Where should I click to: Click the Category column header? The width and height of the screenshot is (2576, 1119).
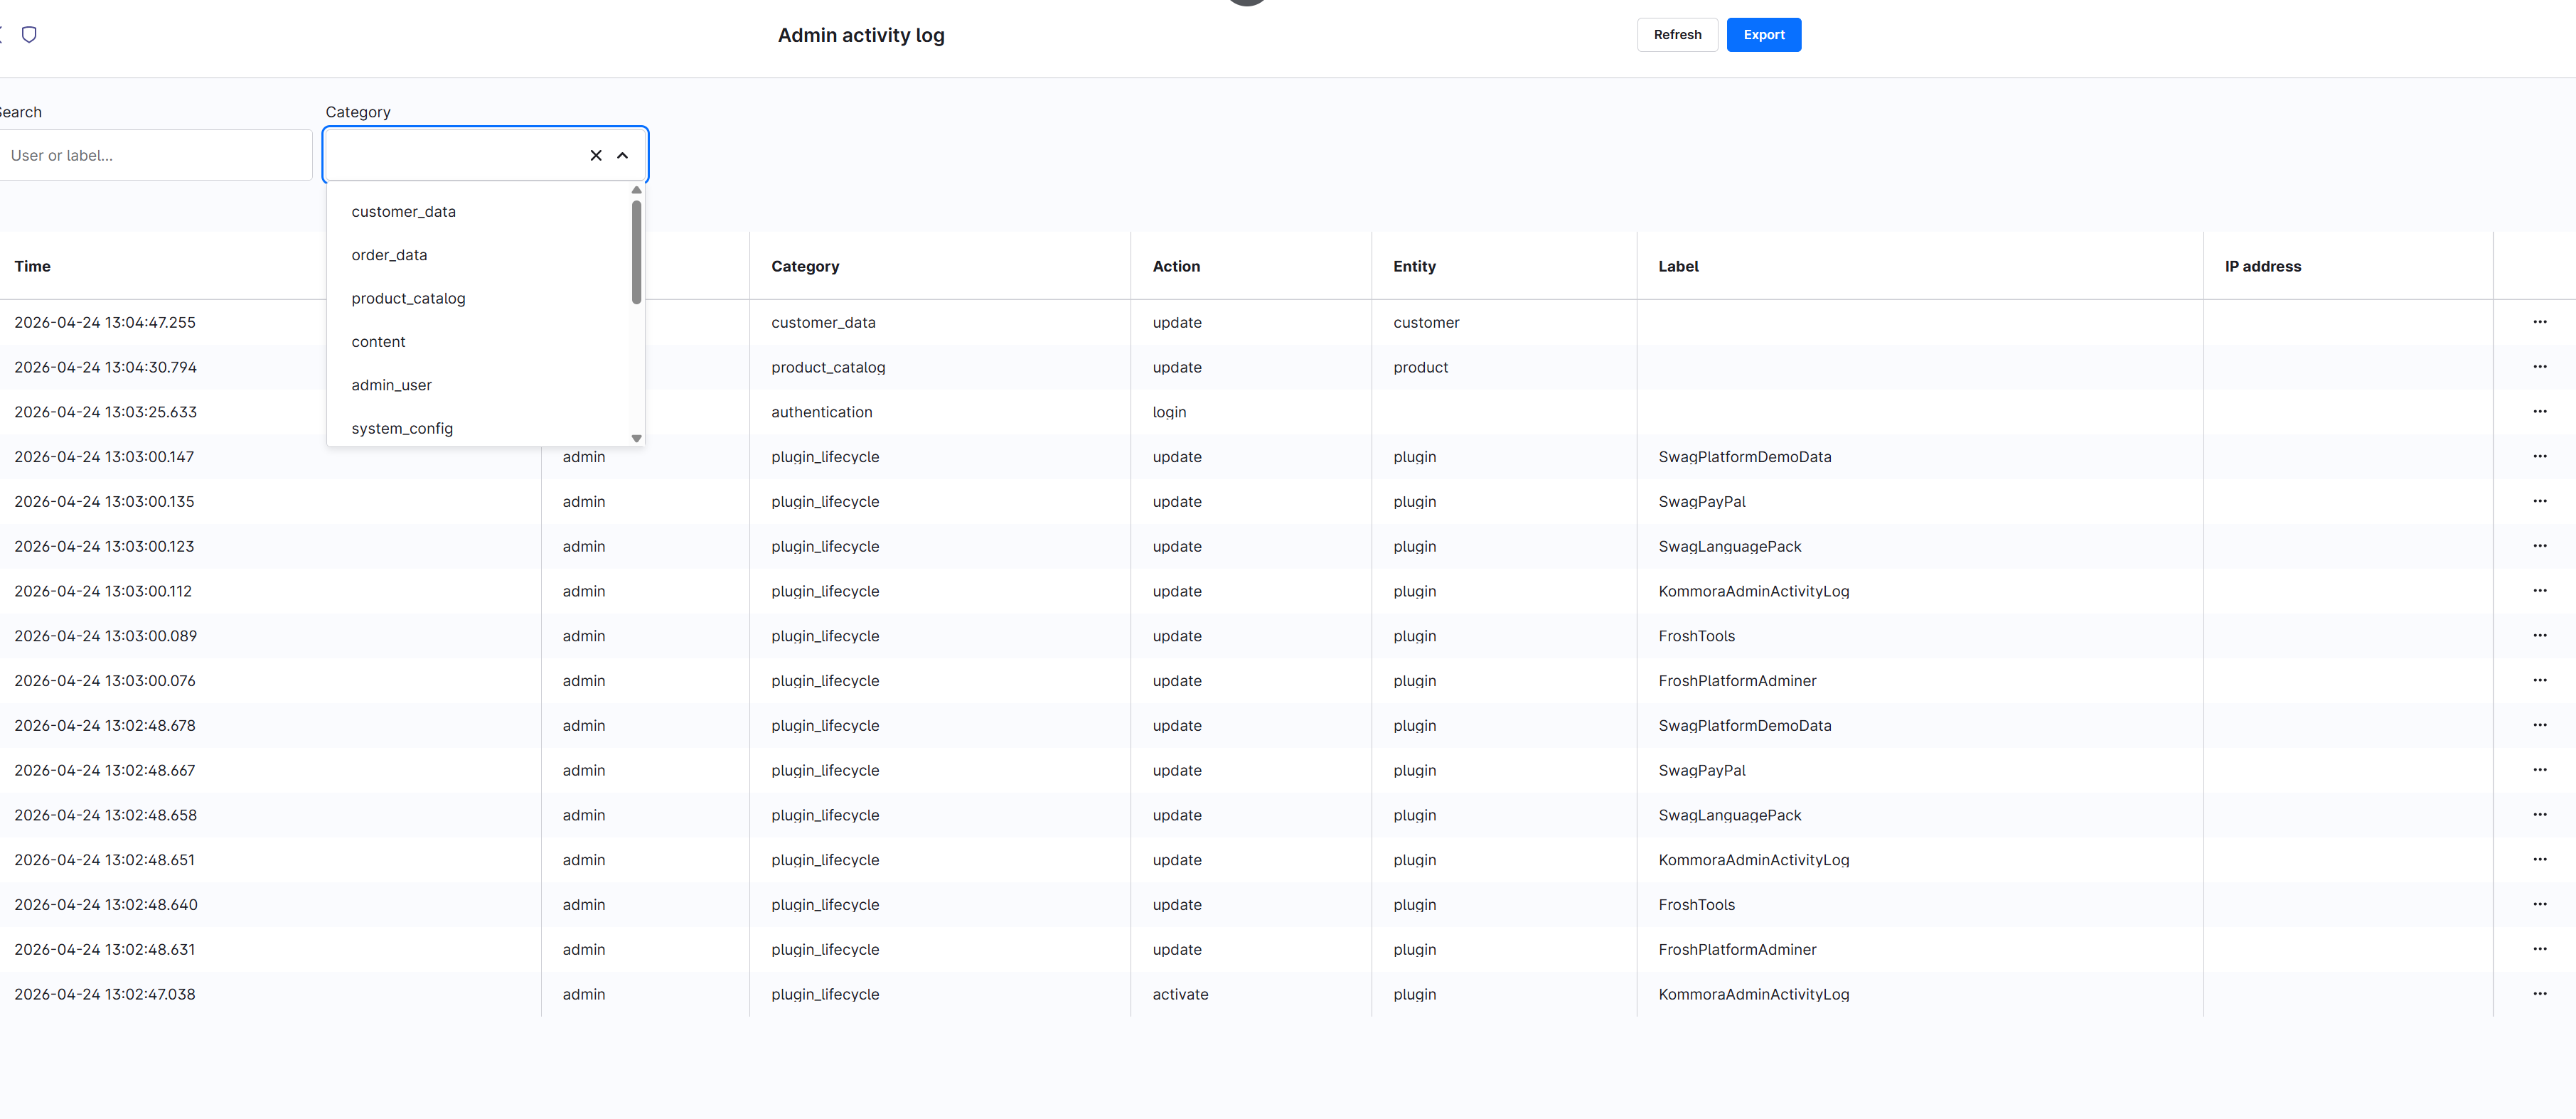(805, 266)
